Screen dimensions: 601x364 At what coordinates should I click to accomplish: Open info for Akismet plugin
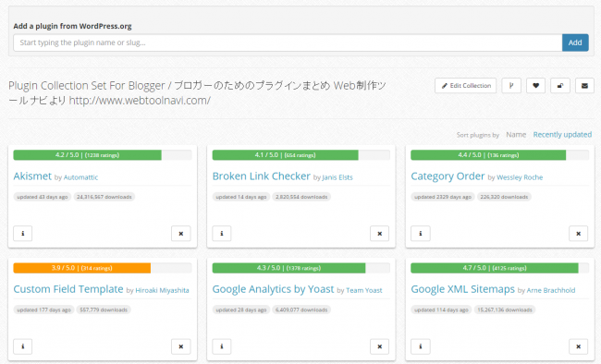[22, 234]
